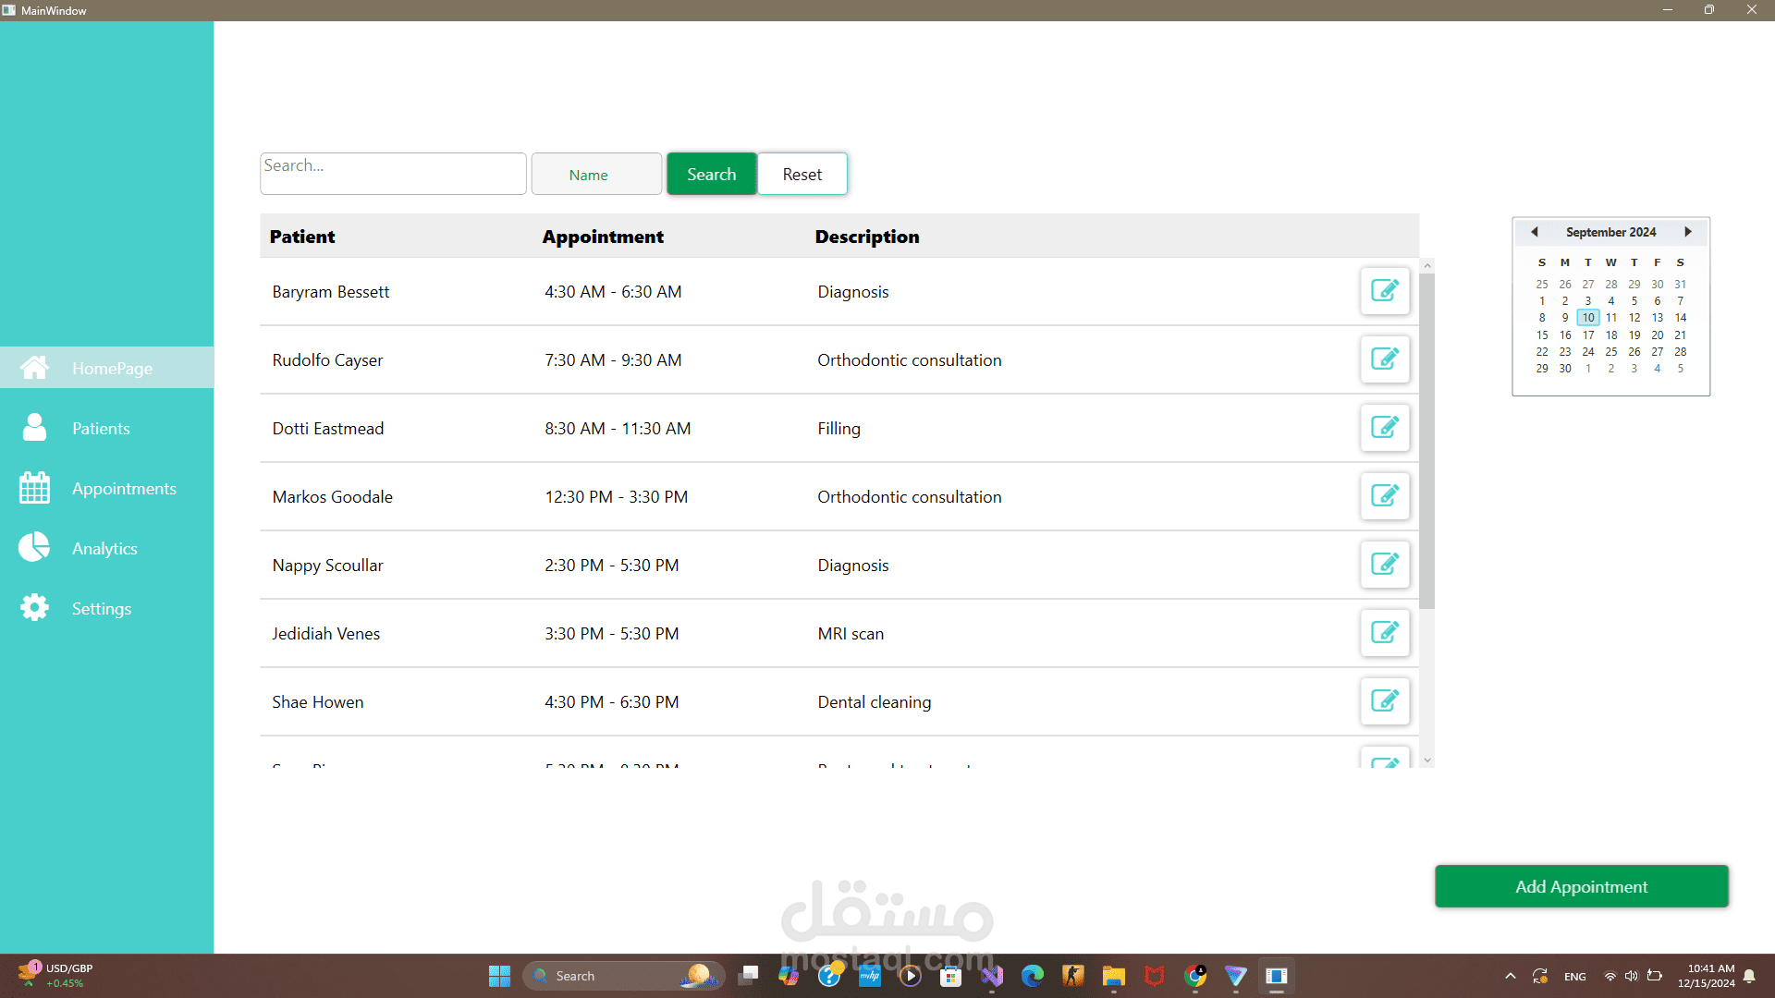Edit Markos Goodale's appointment with pencil icon
Image resolution: width=1775 pixels, height=998 pixels.
[x=1384, y=496]
